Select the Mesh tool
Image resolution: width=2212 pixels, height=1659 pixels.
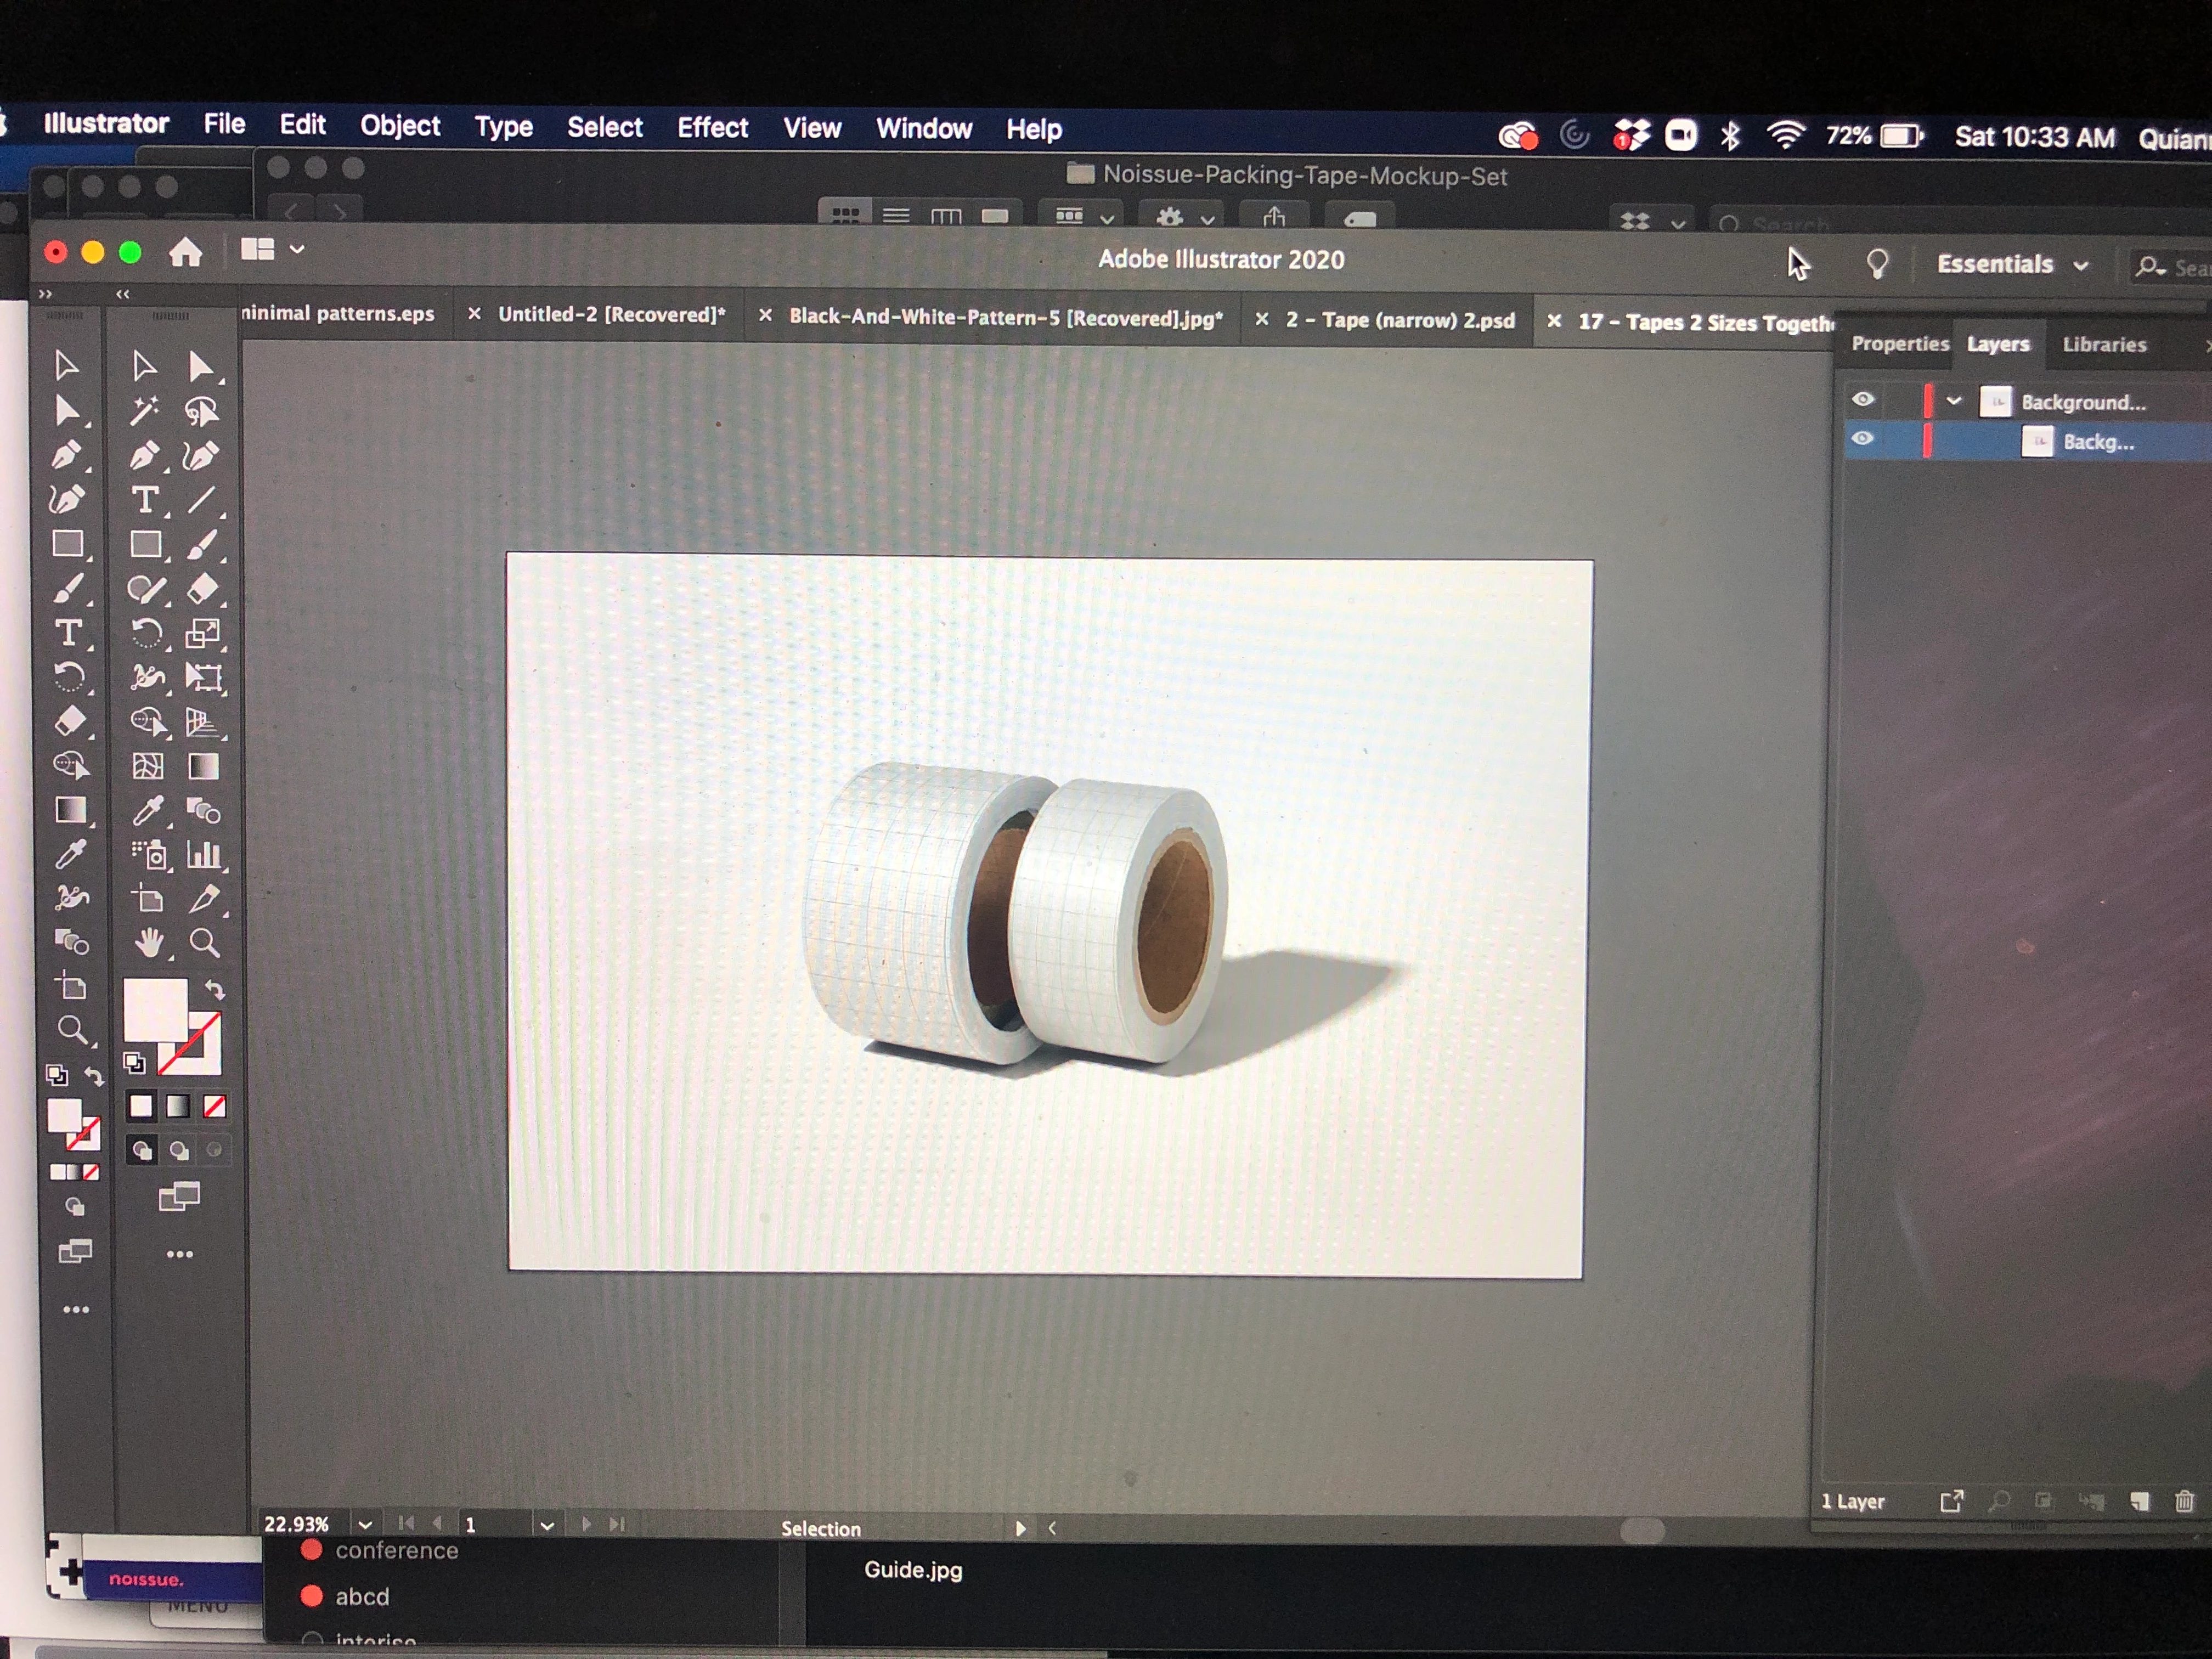[x=147, y=767]
